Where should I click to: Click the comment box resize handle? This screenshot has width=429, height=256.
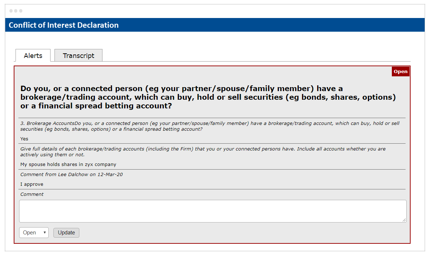tap(404, 220)
